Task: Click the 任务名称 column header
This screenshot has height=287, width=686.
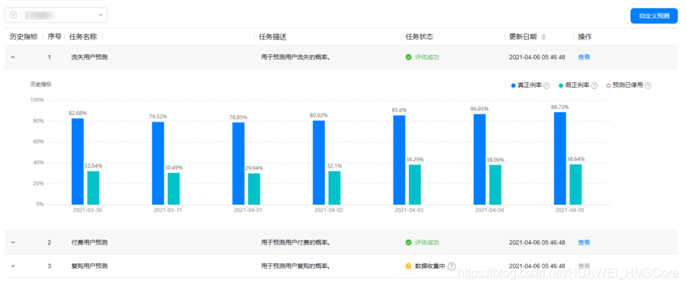Action: [x=83, y=37]
